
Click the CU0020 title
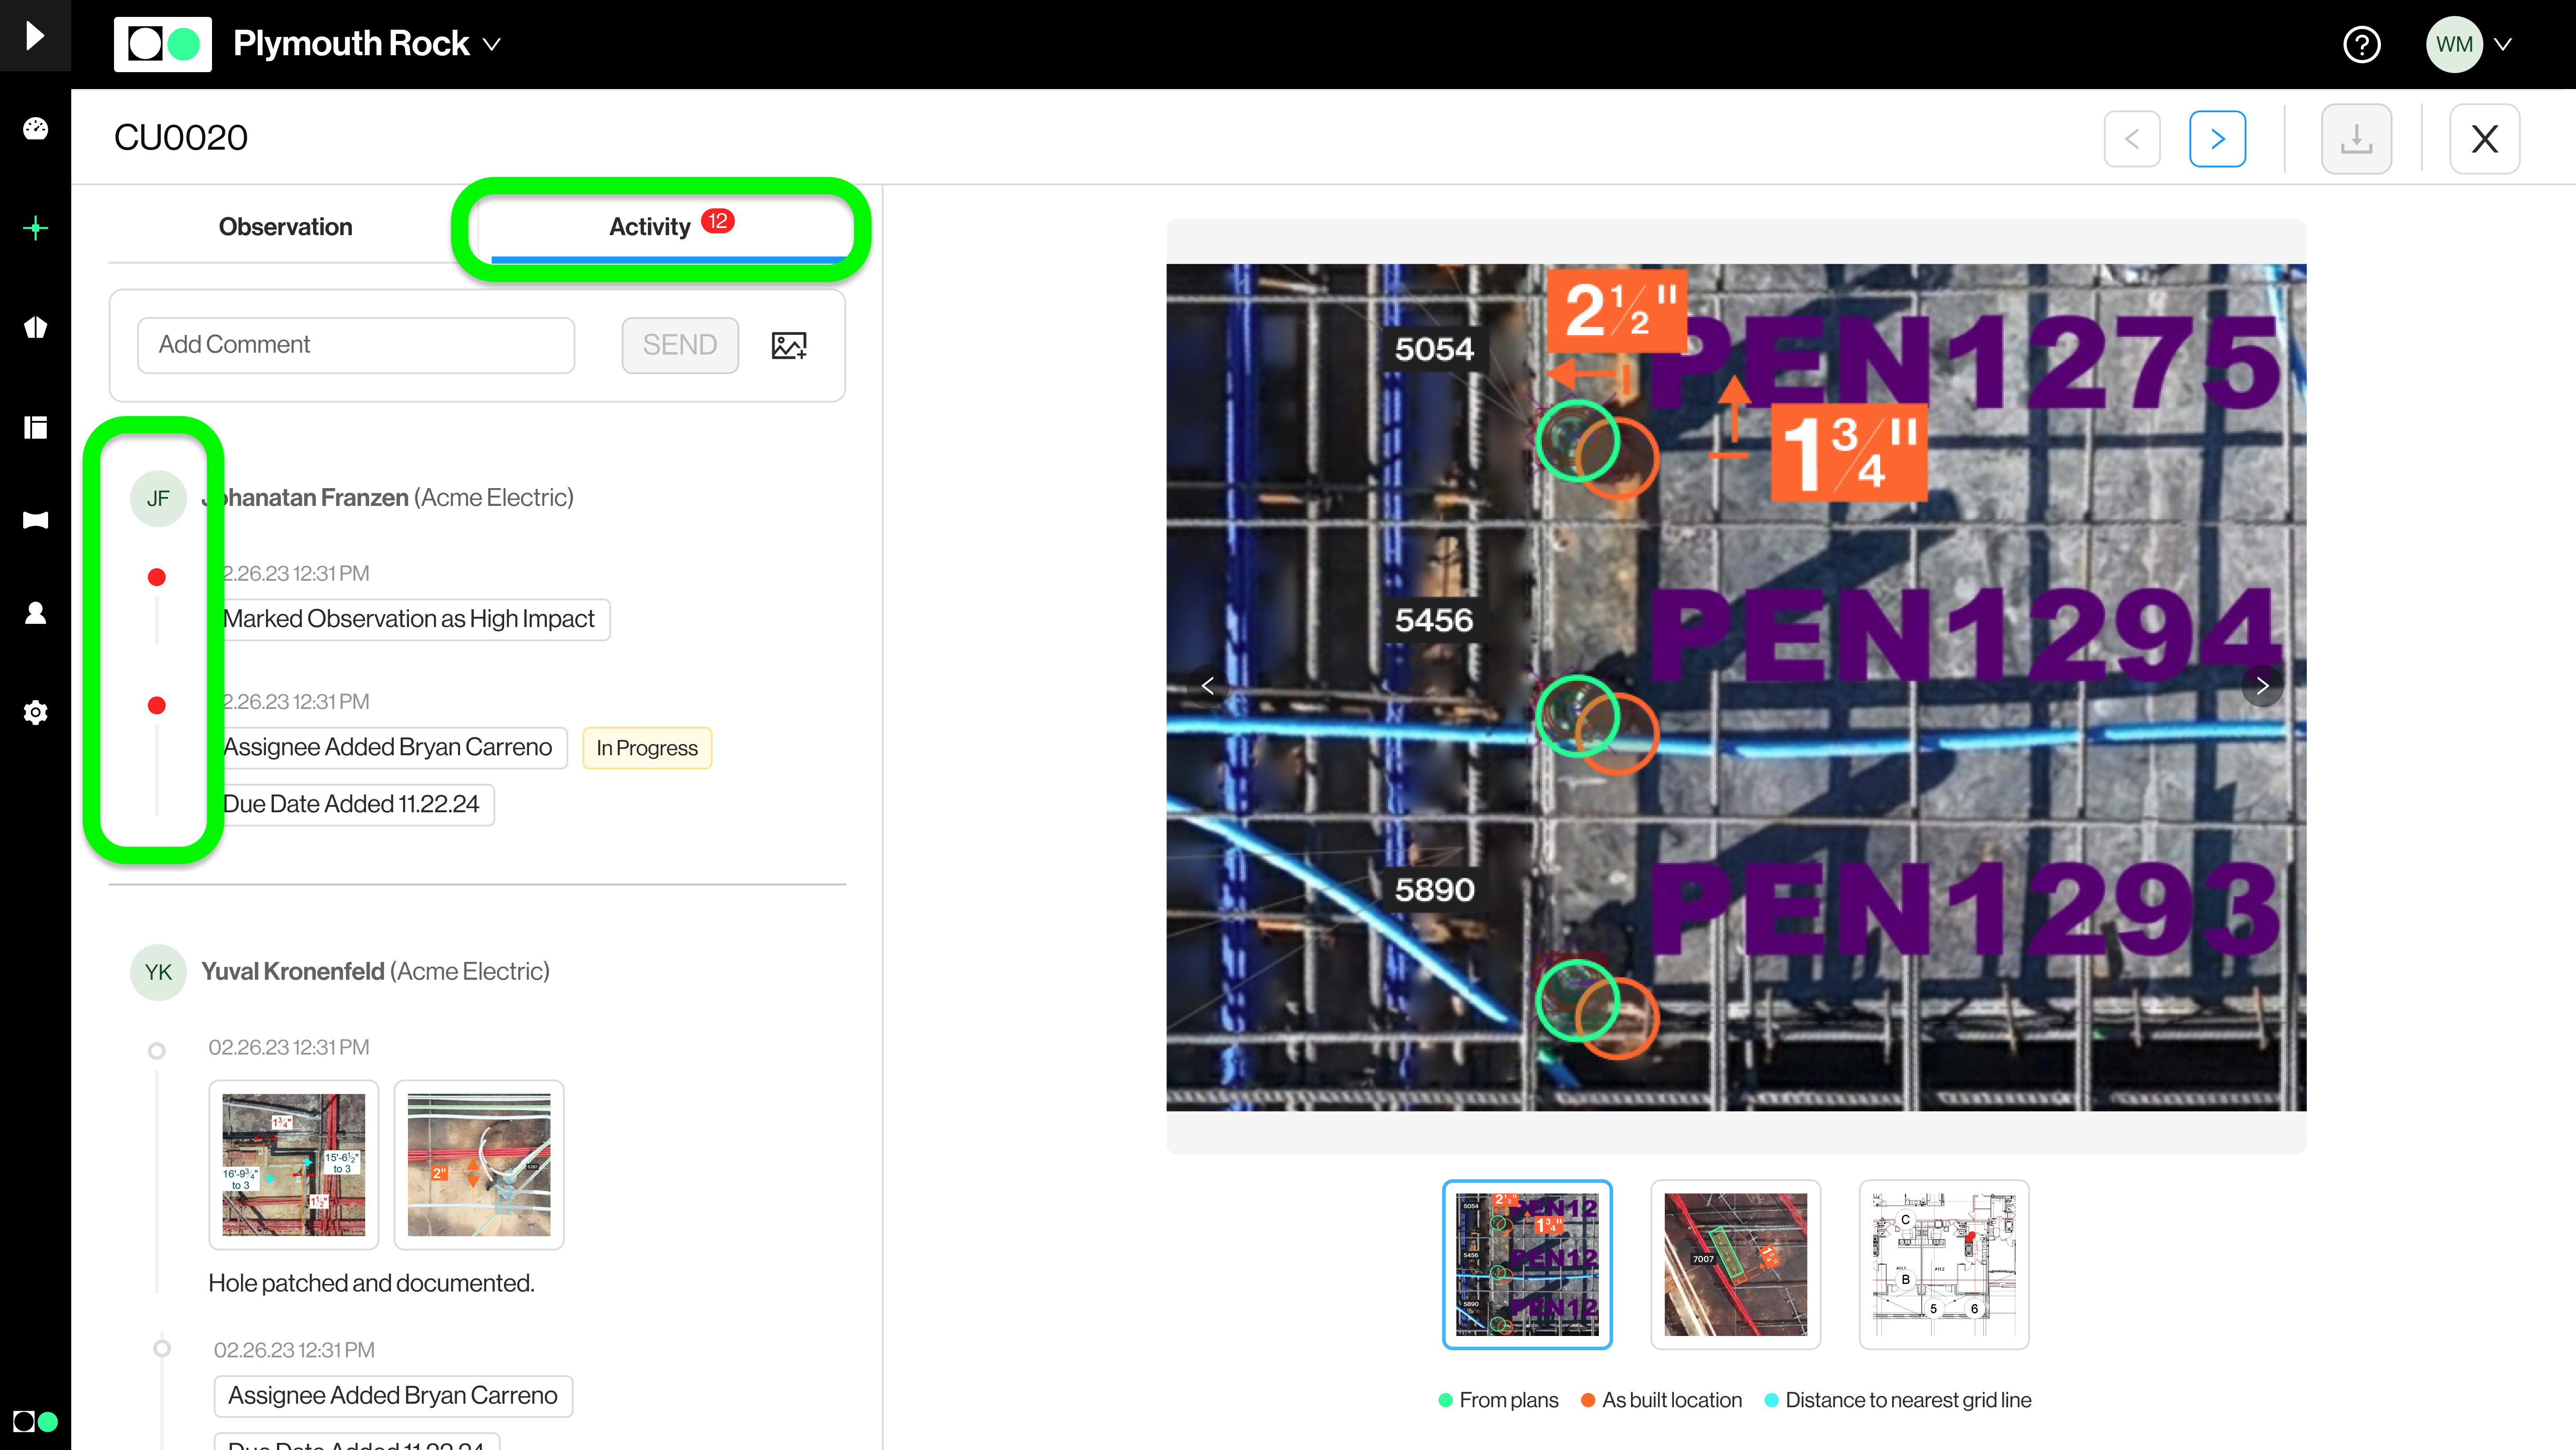(x=181, y=137)
